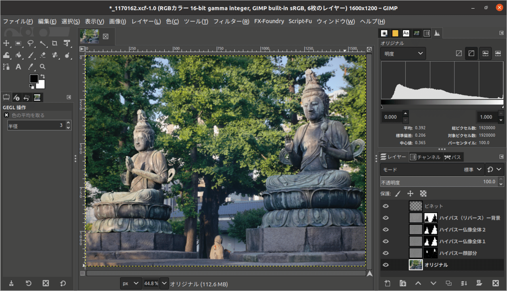The height and width of the screenshot is (291, 507).
Task: Toggle lock pixels paintbrush protection
Action: tap(398, 193)
